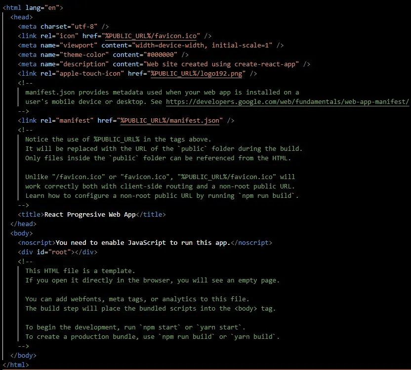Screen dimensions: 411x370
Task: Follow the %PUBLIC_URL%/manifest.json href link
Action: pyautogui.click(x=169, y=120)
